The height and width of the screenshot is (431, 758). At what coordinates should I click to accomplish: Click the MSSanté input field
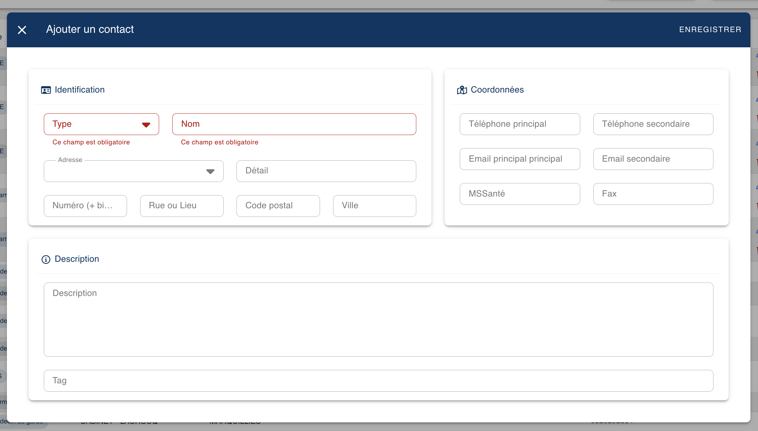(x=519, y=194)
